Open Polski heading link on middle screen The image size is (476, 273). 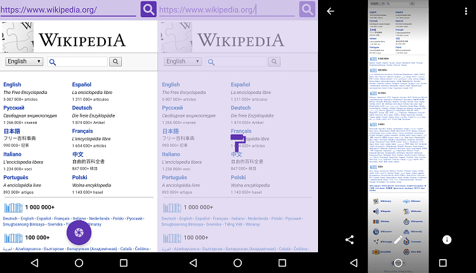tap(238, 177)
